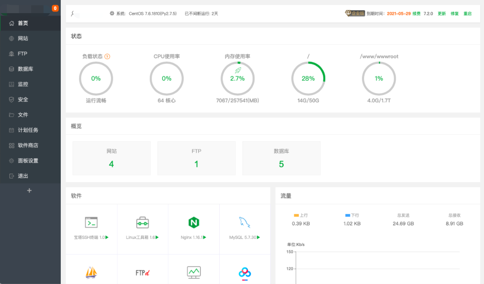Click the 重启 restart link

468,14
